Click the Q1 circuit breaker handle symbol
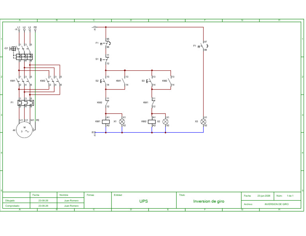306x236 pixels. pos(13,48)
